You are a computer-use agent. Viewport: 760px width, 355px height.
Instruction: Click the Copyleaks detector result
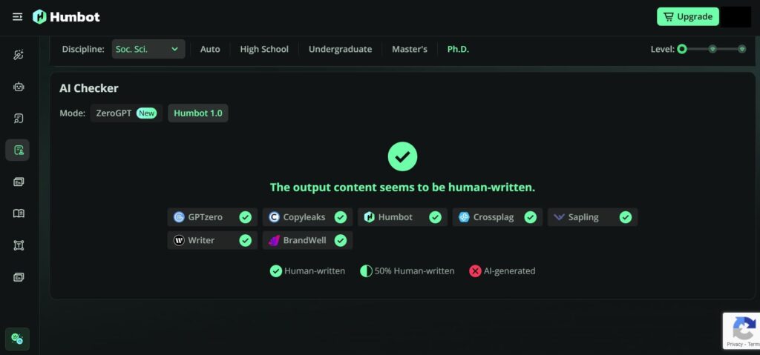pyautogui.click(x=307, y=217)
